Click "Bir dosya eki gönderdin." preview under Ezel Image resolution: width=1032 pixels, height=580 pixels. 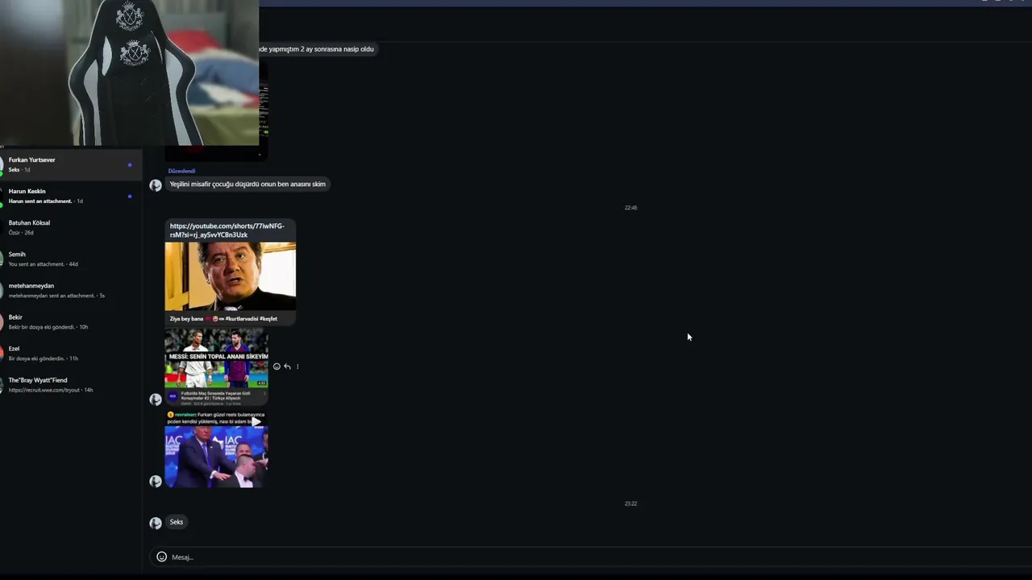pos(37,358)
